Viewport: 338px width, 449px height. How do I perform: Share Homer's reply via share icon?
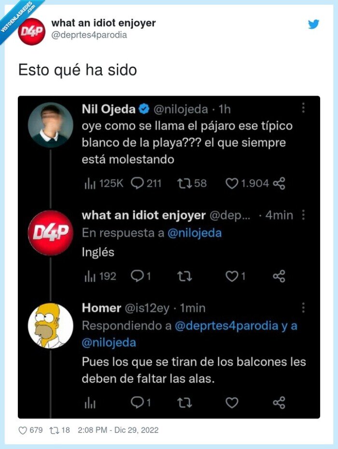(x=279, y=403)
